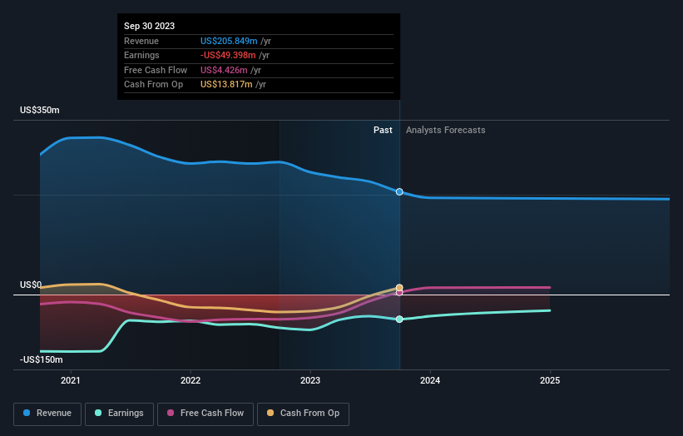Viewport: 683px width, 436px height.
Task: Click the Free Cash Flow tooltip row label
Action: 156,70
